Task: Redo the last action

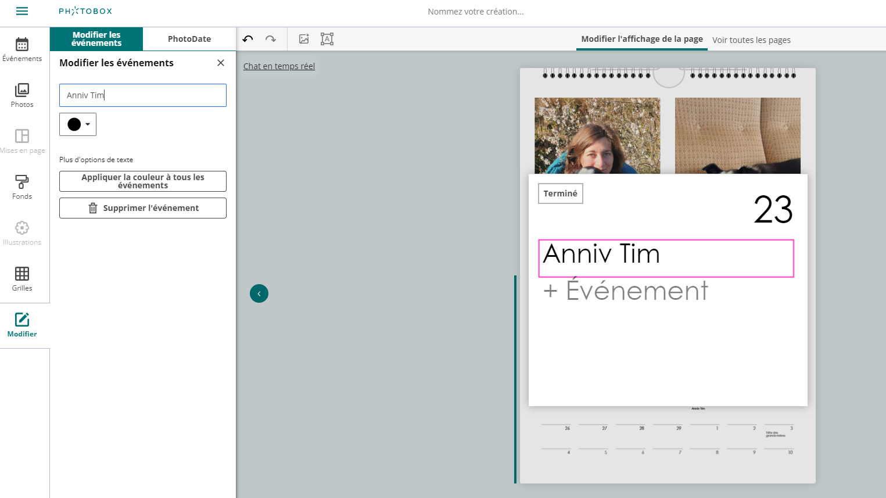Action: tap(271, 39)
